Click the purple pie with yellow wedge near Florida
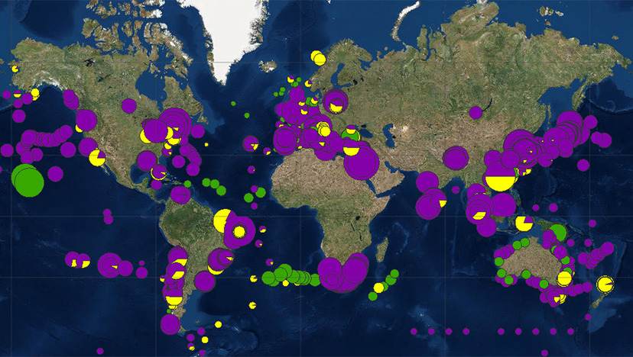Viewport: 633px width, 357px height. 158,172
